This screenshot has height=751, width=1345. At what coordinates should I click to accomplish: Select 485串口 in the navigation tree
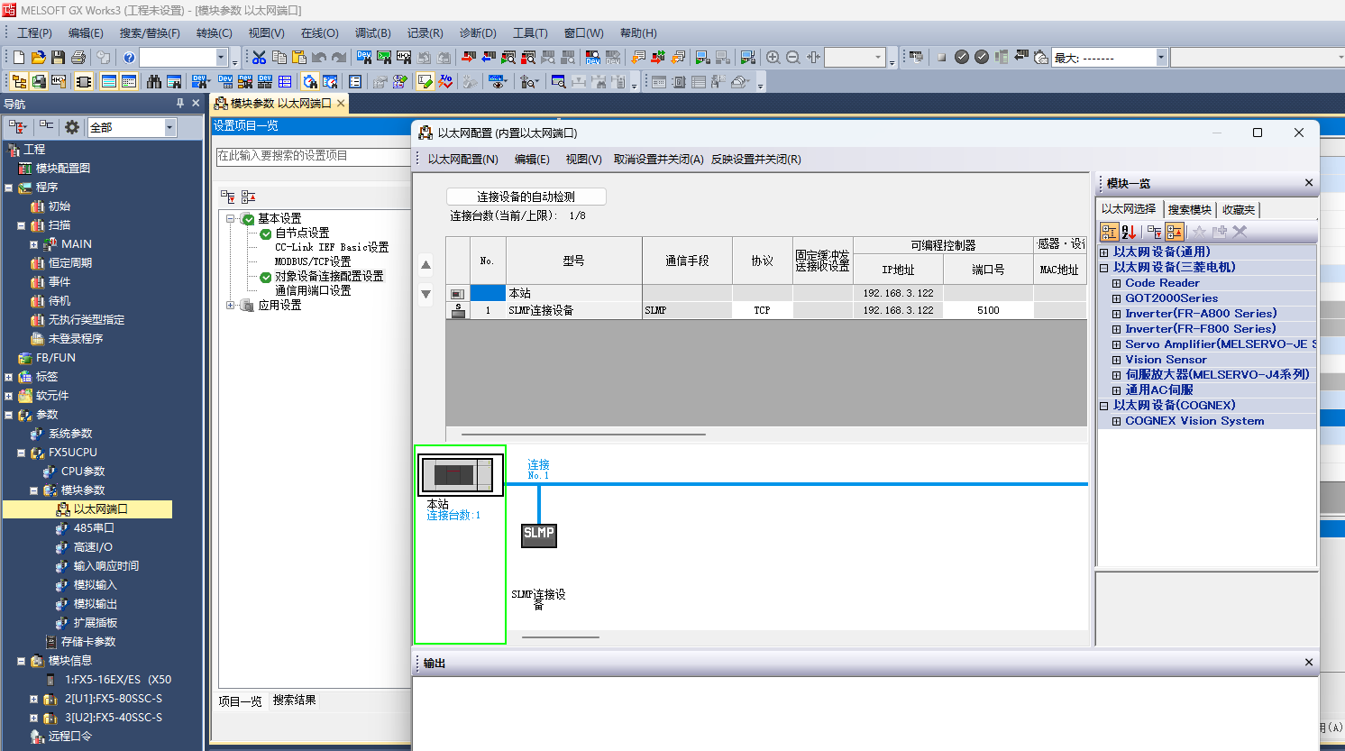94,528
